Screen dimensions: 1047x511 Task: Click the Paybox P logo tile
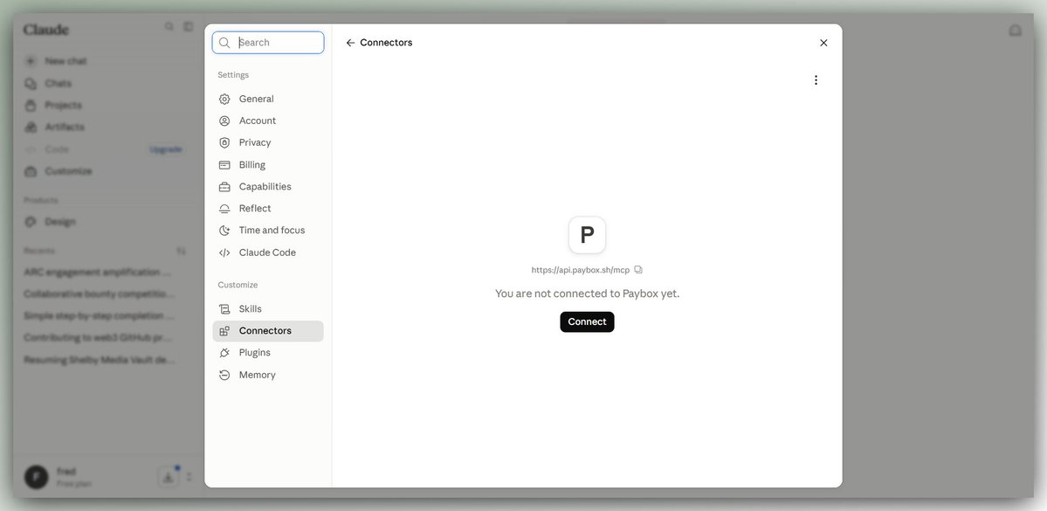[587, 235]
